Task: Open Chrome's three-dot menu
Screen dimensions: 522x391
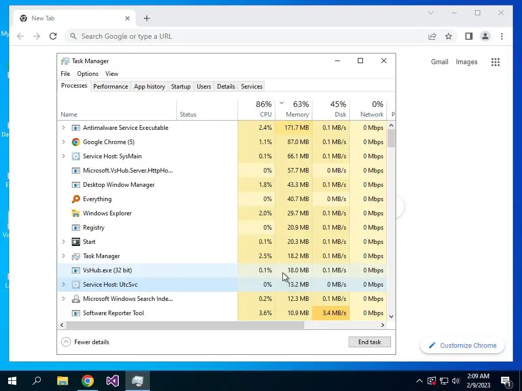Action: pos(502,36)
